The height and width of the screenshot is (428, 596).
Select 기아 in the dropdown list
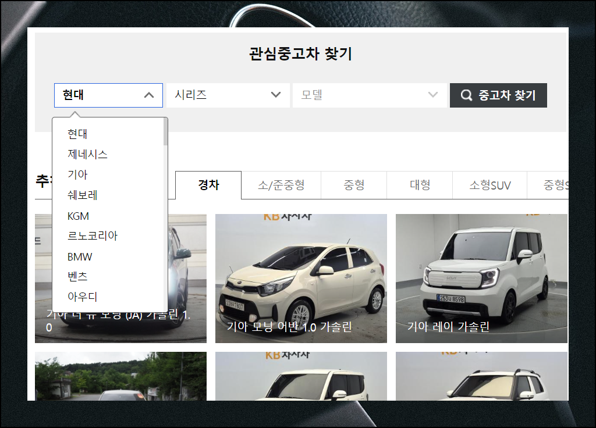click(x=77, y=174)
